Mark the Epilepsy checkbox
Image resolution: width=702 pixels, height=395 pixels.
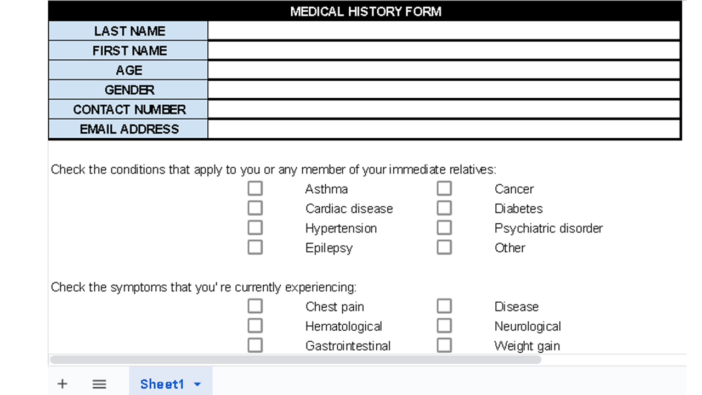tap(255, 247)
